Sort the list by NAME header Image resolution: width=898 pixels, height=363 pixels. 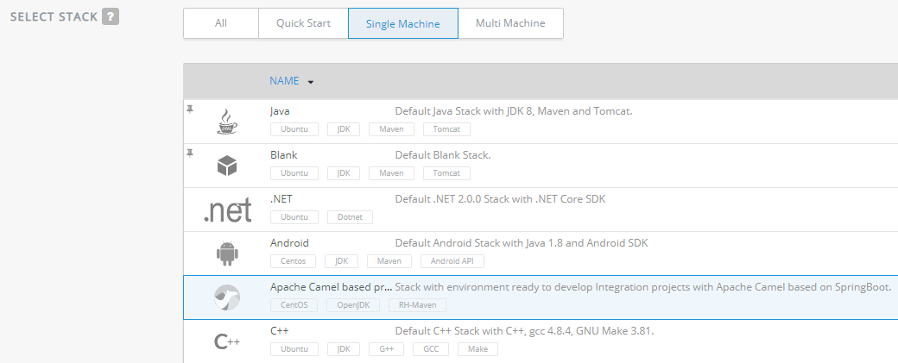click(x=284, y=80)
